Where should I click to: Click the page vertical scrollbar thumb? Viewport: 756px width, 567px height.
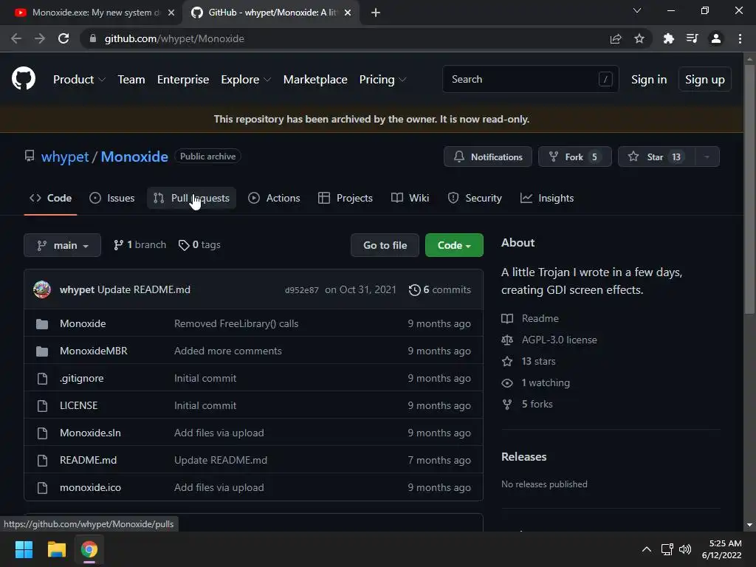coord(749,189)
